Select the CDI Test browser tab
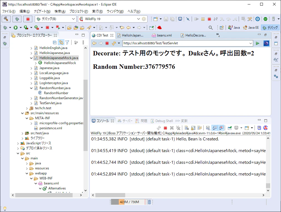The width and height of the screenshot is (281, 212). click(102, 35)
